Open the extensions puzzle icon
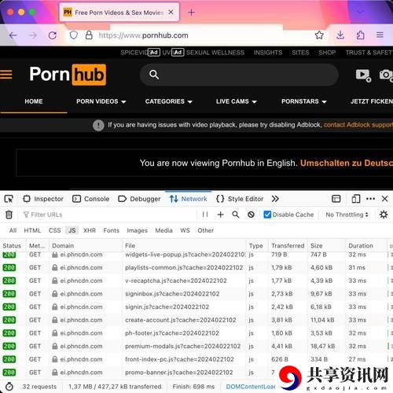Viewport: 393px width, 393px height. pos(361,35)
